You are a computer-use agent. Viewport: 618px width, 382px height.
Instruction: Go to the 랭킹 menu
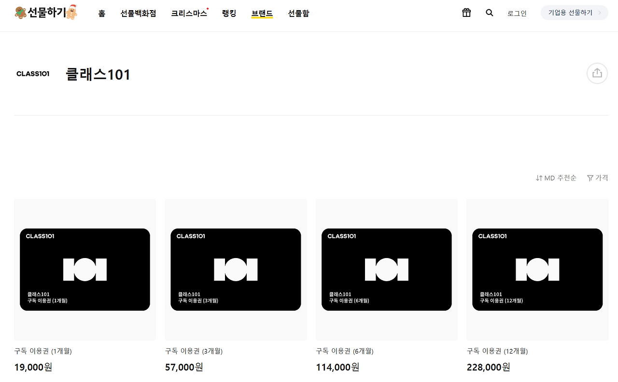229,14
